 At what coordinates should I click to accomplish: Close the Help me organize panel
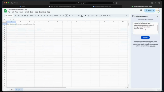point(158,16)
